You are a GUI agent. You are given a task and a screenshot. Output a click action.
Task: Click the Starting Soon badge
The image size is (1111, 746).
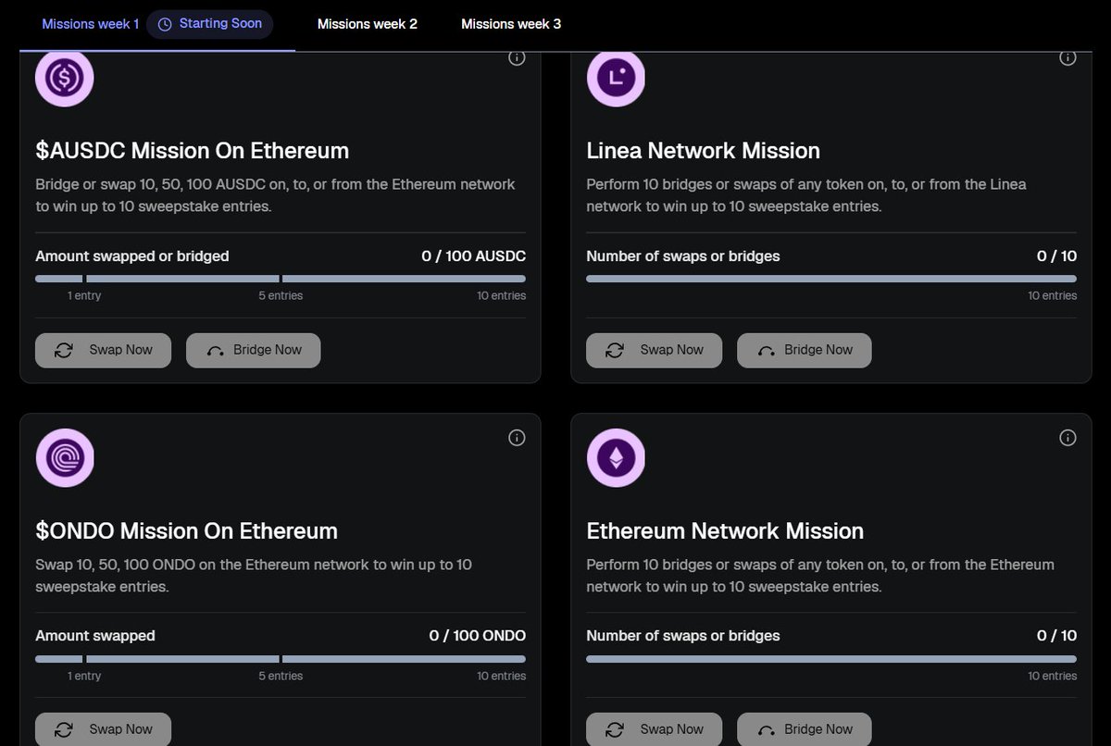[x=209, y=24]
